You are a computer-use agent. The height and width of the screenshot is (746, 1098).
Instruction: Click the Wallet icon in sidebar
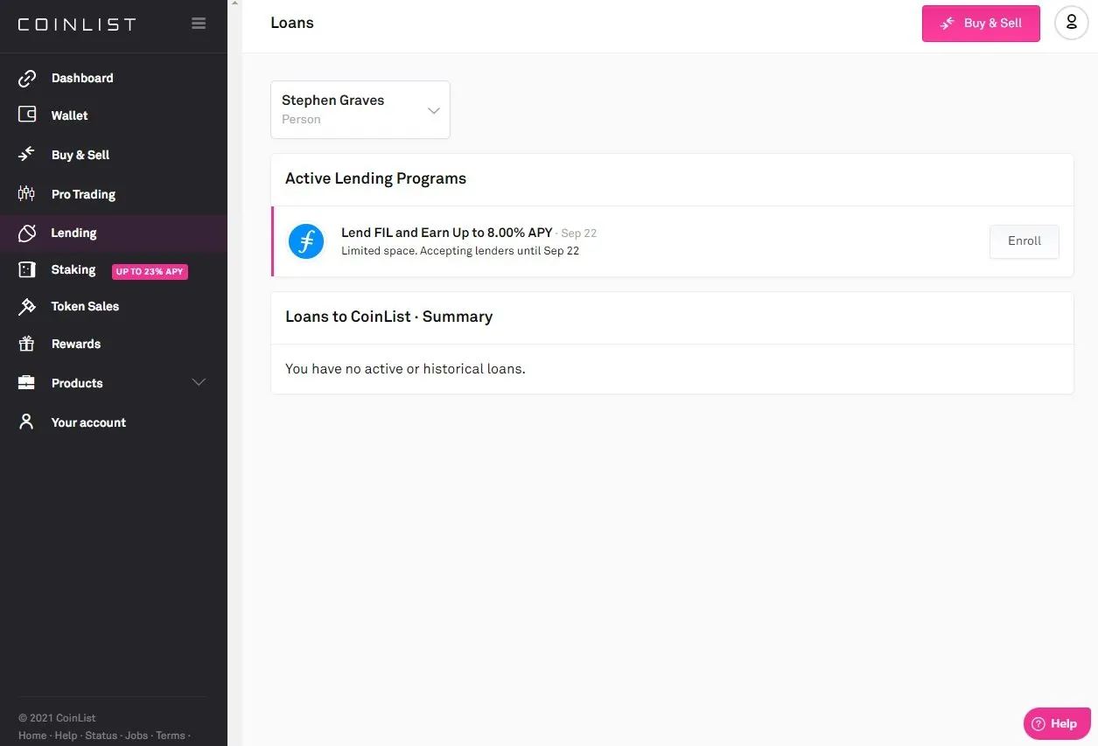click(27, 115)
